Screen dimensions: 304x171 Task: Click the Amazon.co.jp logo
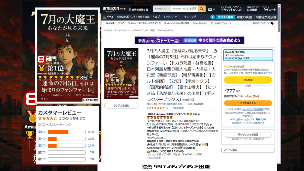[x=114, y=9]
